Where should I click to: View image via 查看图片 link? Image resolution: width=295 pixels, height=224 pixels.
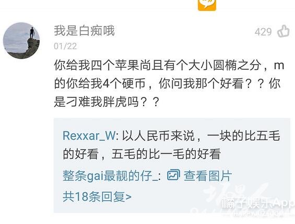click(x=207, y=176)
